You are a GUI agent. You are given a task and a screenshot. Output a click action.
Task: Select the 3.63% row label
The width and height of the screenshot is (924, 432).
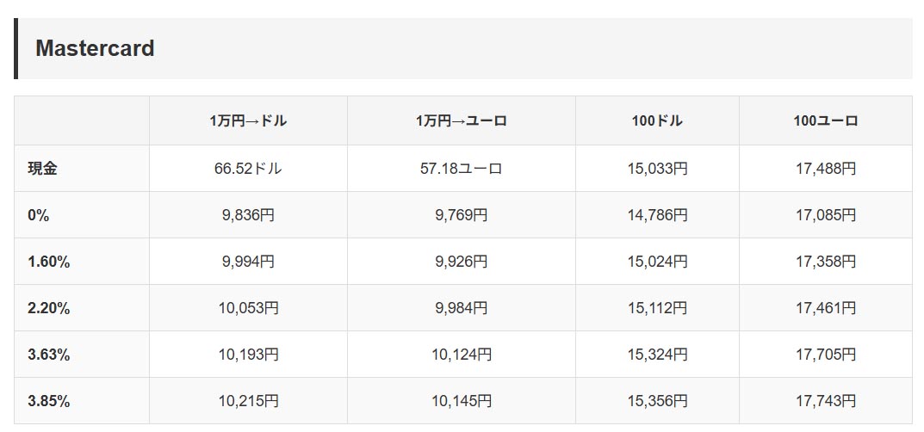(48, 355)
